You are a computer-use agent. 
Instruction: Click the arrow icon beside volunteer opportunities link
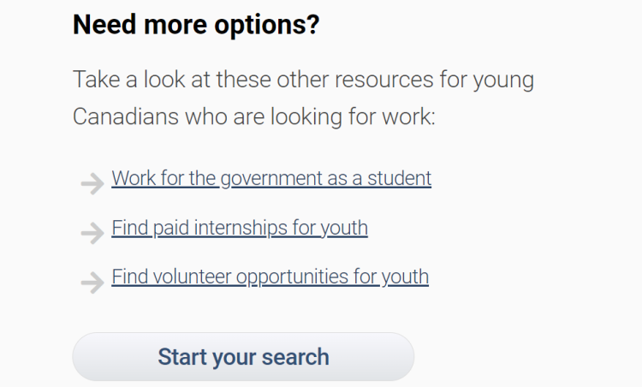coord(92,282)
